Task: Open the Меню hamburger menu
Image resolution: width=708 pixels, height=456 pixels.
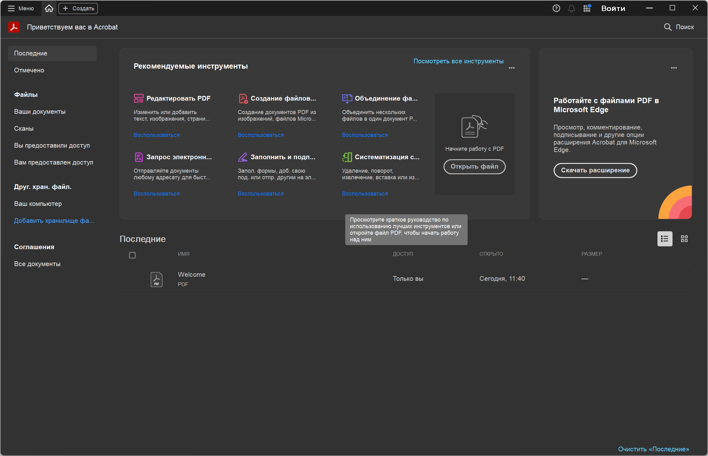Action: (21, 8)
